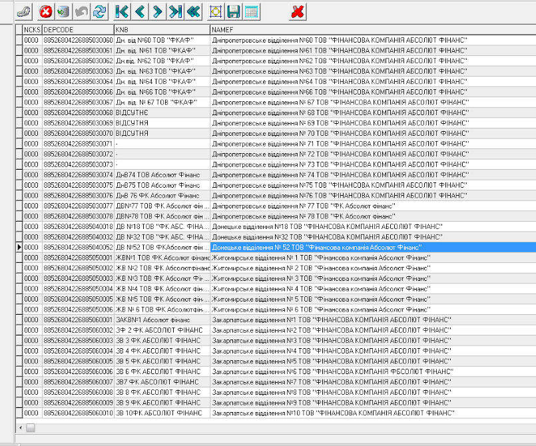Click the database import icon
This screenshot has height=446, width=536.
63,12
